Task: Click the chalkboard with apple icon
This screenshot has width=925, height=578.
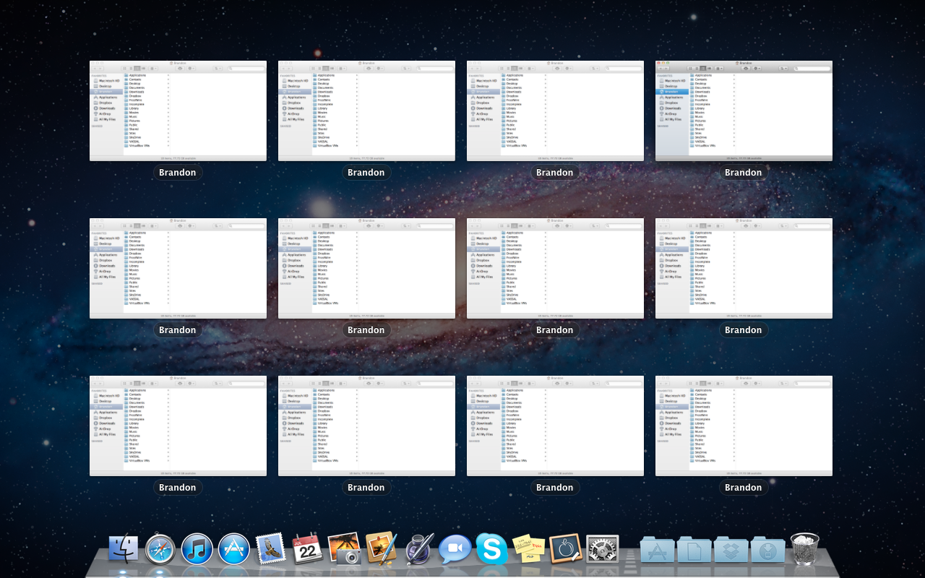Action: pos(565,550)
